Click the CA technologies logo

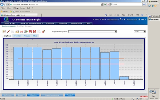click(6, 19)
